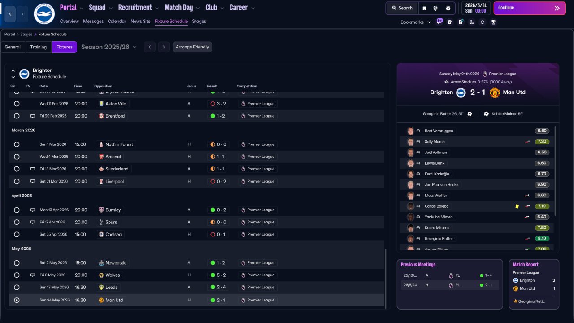This screenshot has height=323, width=574.
Task: Open the Messages sub-menu item
Action: 93,22
